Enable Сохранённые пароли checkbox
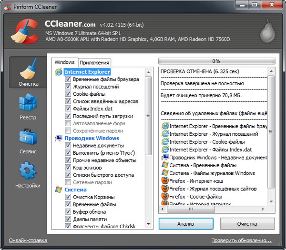This screenshot has height=250, width=286. pos(68,130)
